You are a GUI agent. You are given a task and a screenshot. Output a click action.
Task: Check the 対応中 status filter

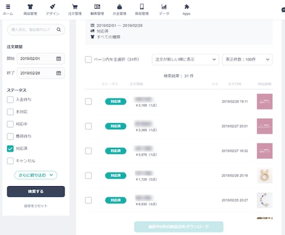(x=10, y=124)
